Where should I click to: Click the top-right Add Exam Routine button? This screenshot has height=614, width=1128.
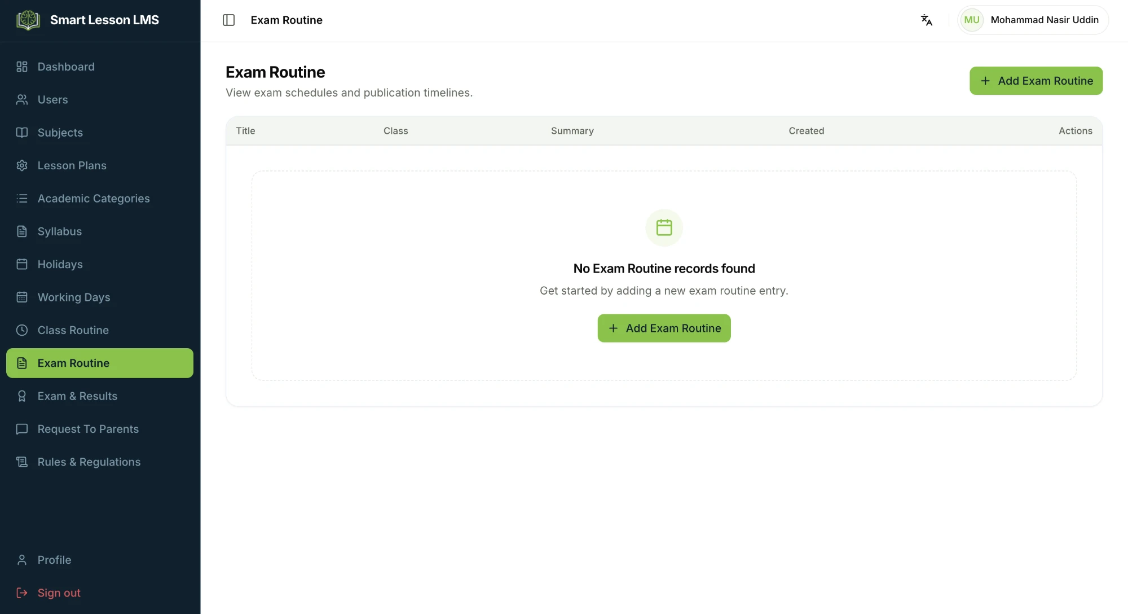click(1036, 81)
